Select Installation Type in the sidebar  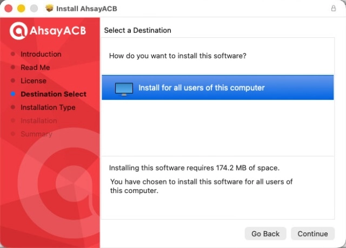48,107
